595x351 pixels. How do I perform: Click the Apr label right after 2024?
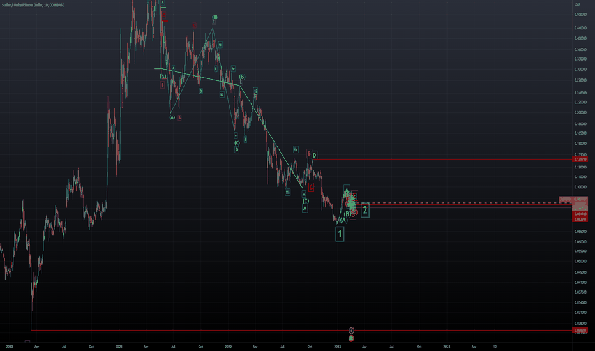click(474, 347)
